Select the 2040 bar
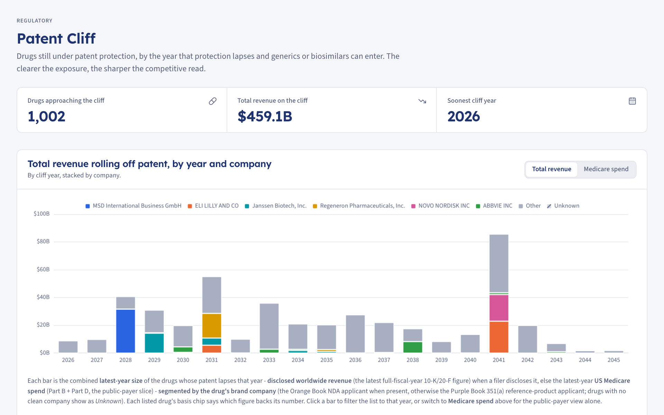This screenshot has height=415, width=664. 470,344
